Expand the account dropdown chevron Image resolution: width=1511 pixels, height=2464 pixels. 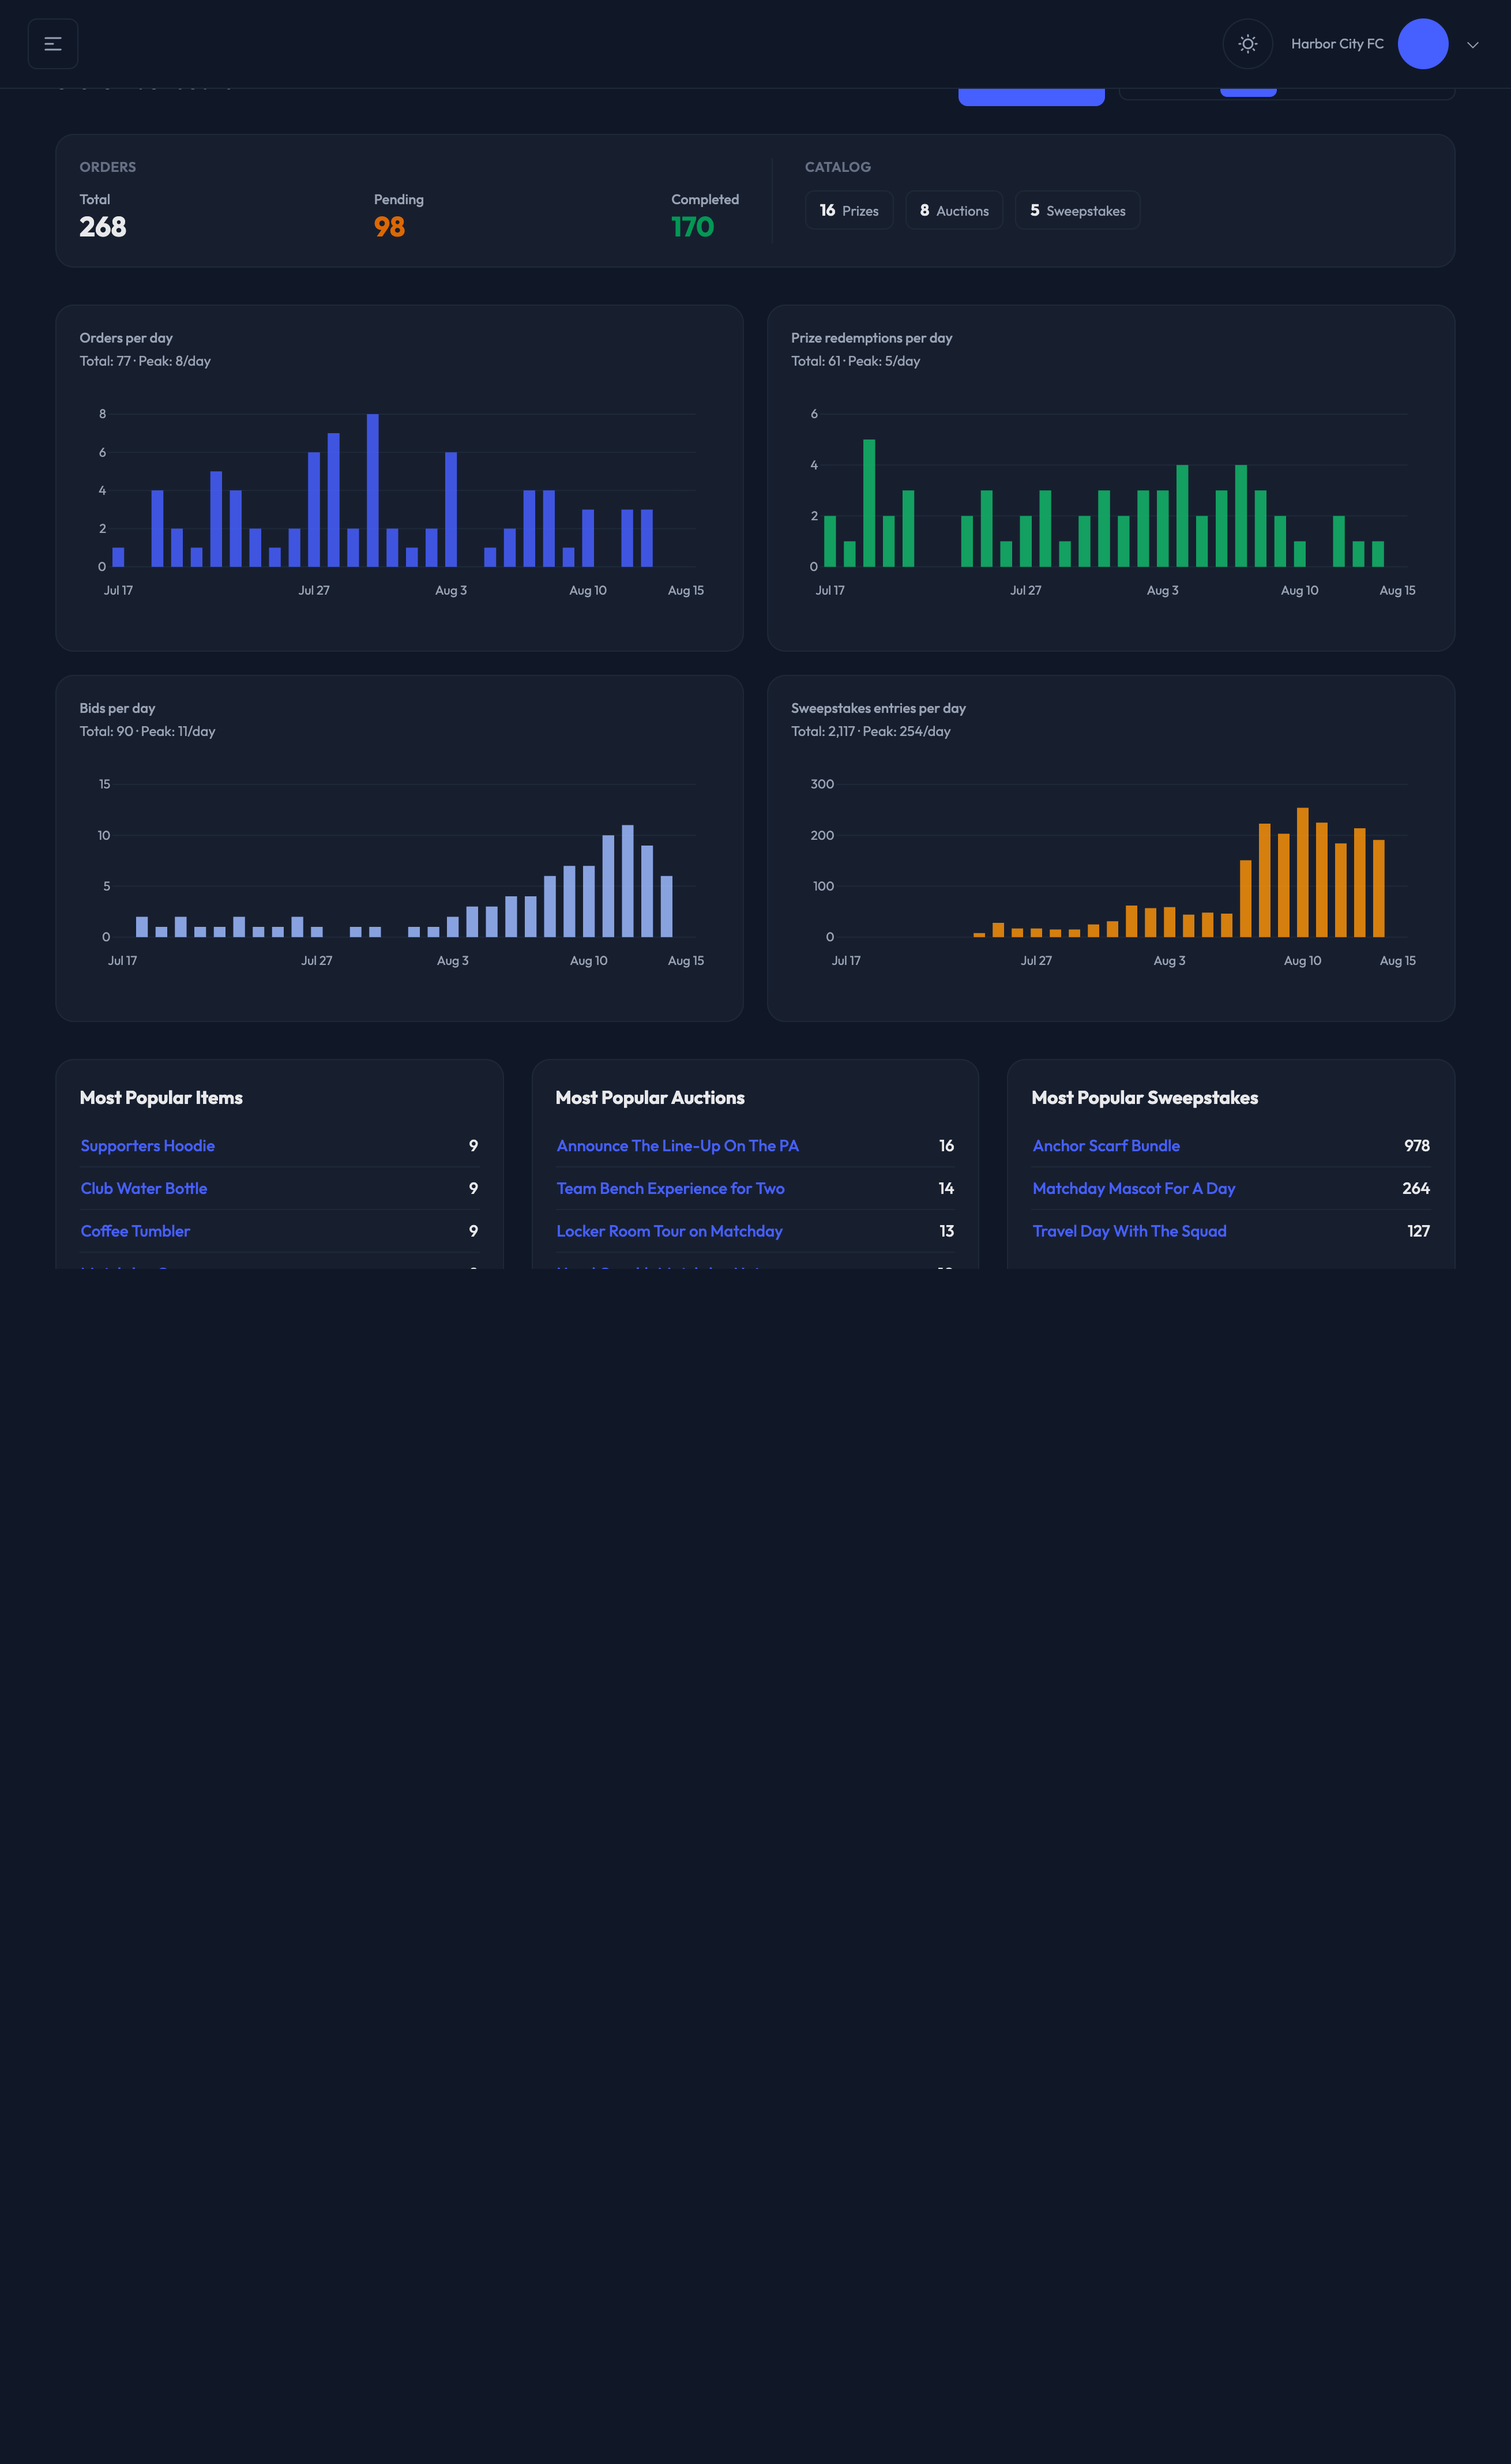[x=1472, y=45]
